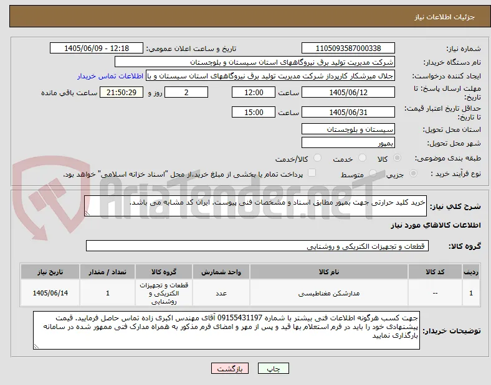Click the need date cell 1405/06/14
The image size is (491, 385).
click(50, 293)
